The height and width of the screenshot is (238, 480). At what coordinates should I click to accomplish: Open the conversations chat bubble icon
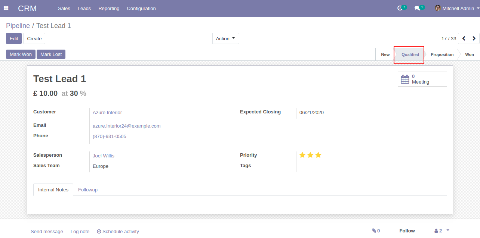point(419,8)
